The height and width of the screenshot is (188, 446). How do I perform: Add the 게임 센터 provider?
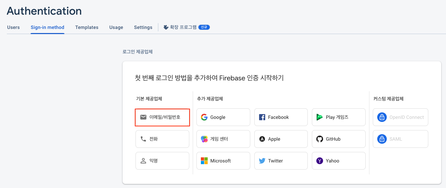(223, 139)
